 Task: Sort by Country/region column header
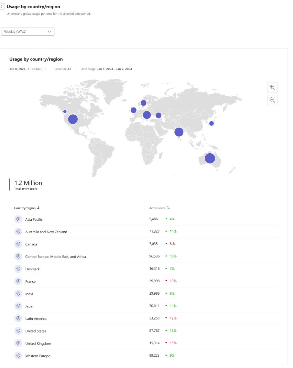pos(27,208)
